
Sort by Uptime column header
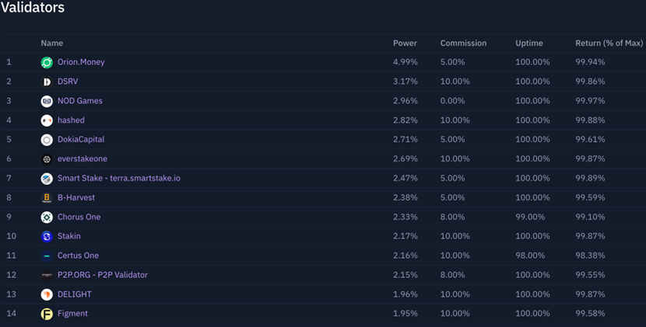[529, 43]
